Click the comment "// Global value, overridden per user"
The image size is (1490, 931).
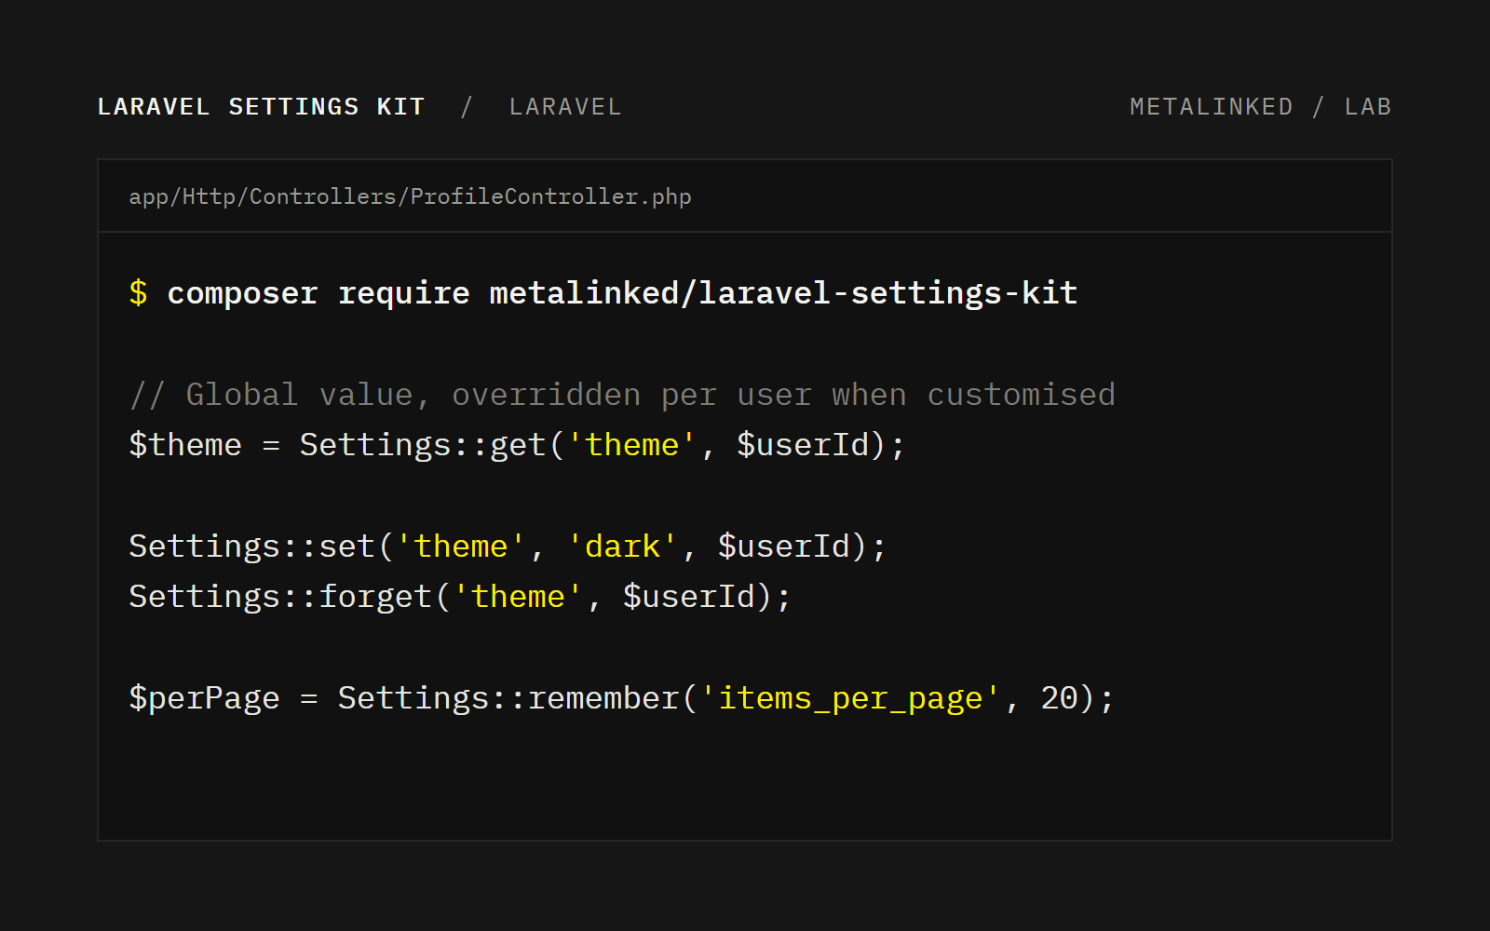point(470,395)
